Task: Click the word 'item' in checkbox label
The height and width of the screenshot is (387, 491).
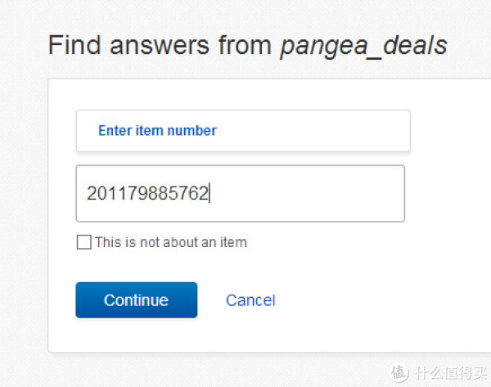Action: 233,242
